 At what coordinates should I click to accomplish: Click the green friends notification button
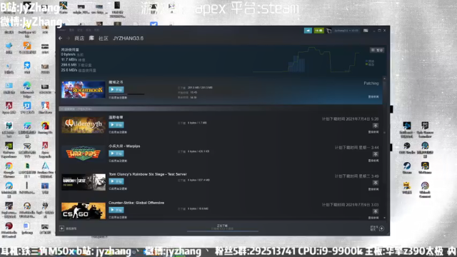(318, 31)
